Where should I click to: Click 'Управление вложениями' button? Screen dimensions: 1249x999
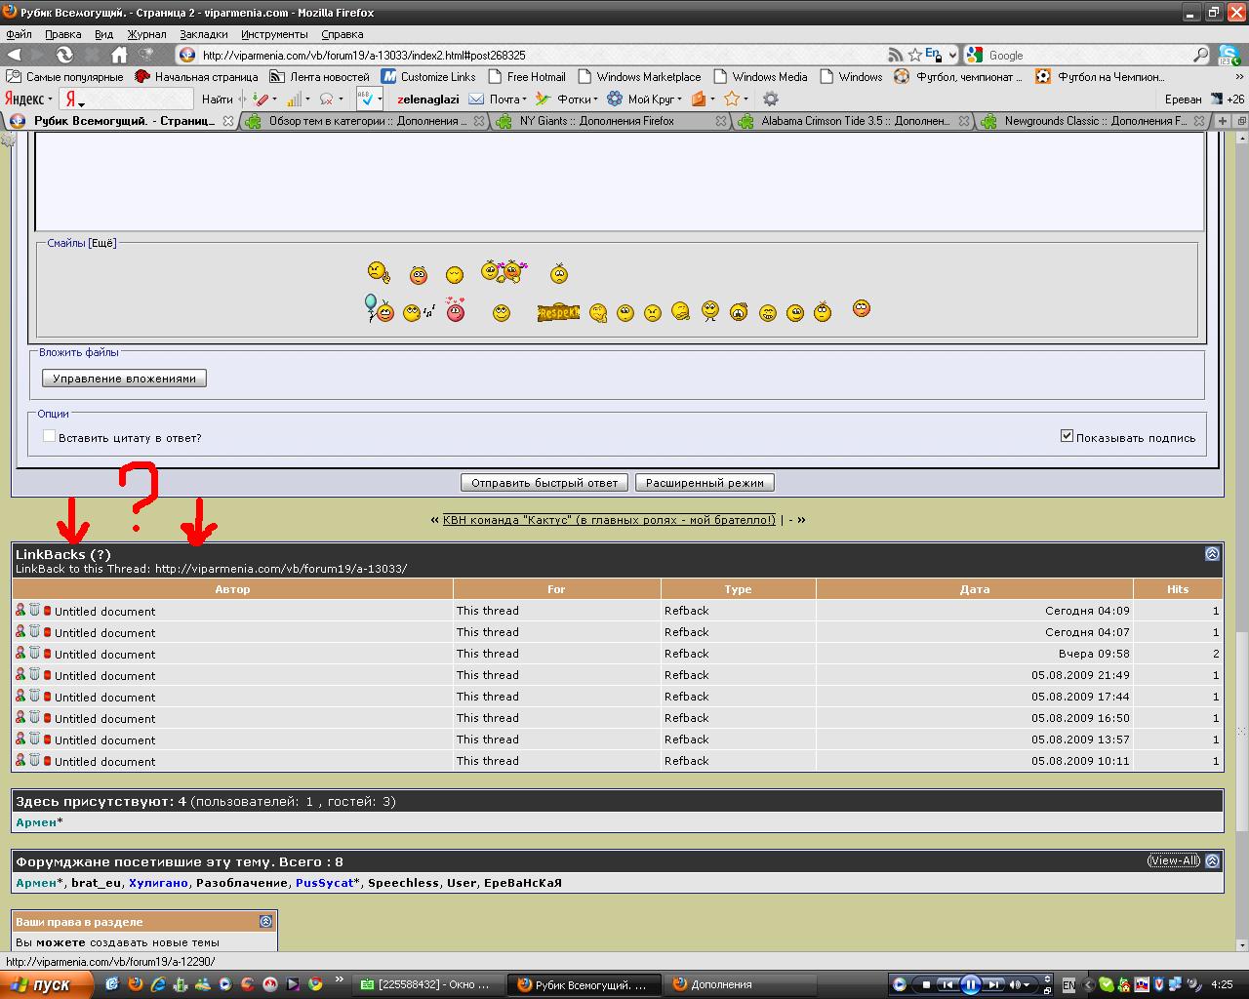[x=124, y=379]
